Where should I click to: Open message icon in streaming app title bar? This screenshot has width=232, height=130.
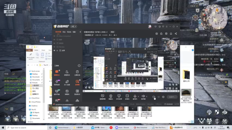[155, 27]
